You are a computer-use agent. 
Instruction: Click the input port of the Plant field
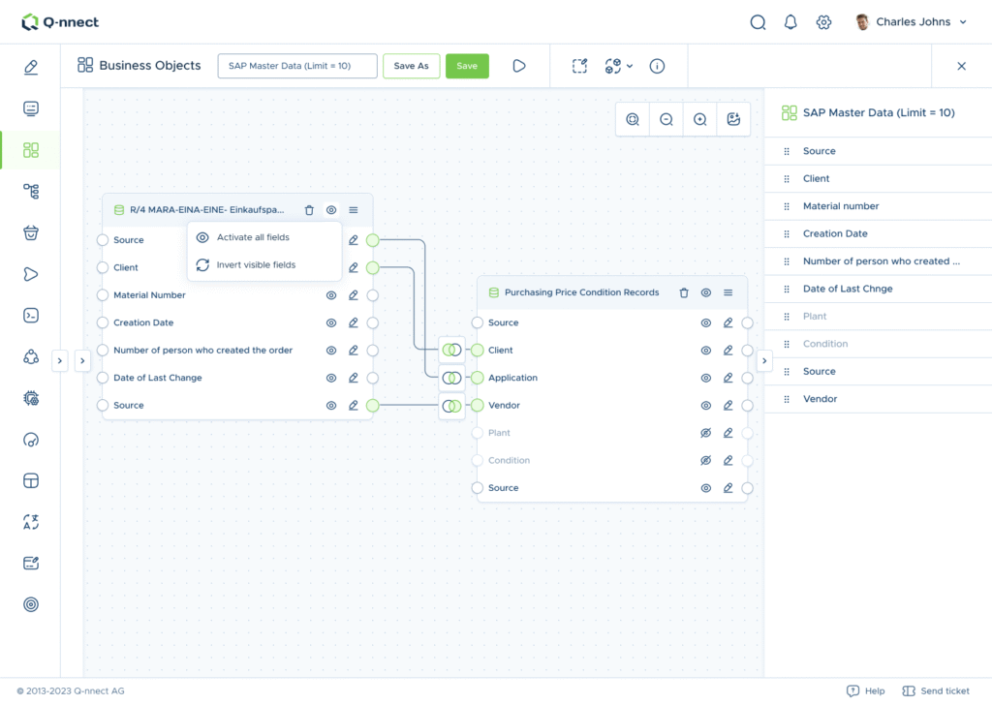pyautogui.click(x=477, y=433)
